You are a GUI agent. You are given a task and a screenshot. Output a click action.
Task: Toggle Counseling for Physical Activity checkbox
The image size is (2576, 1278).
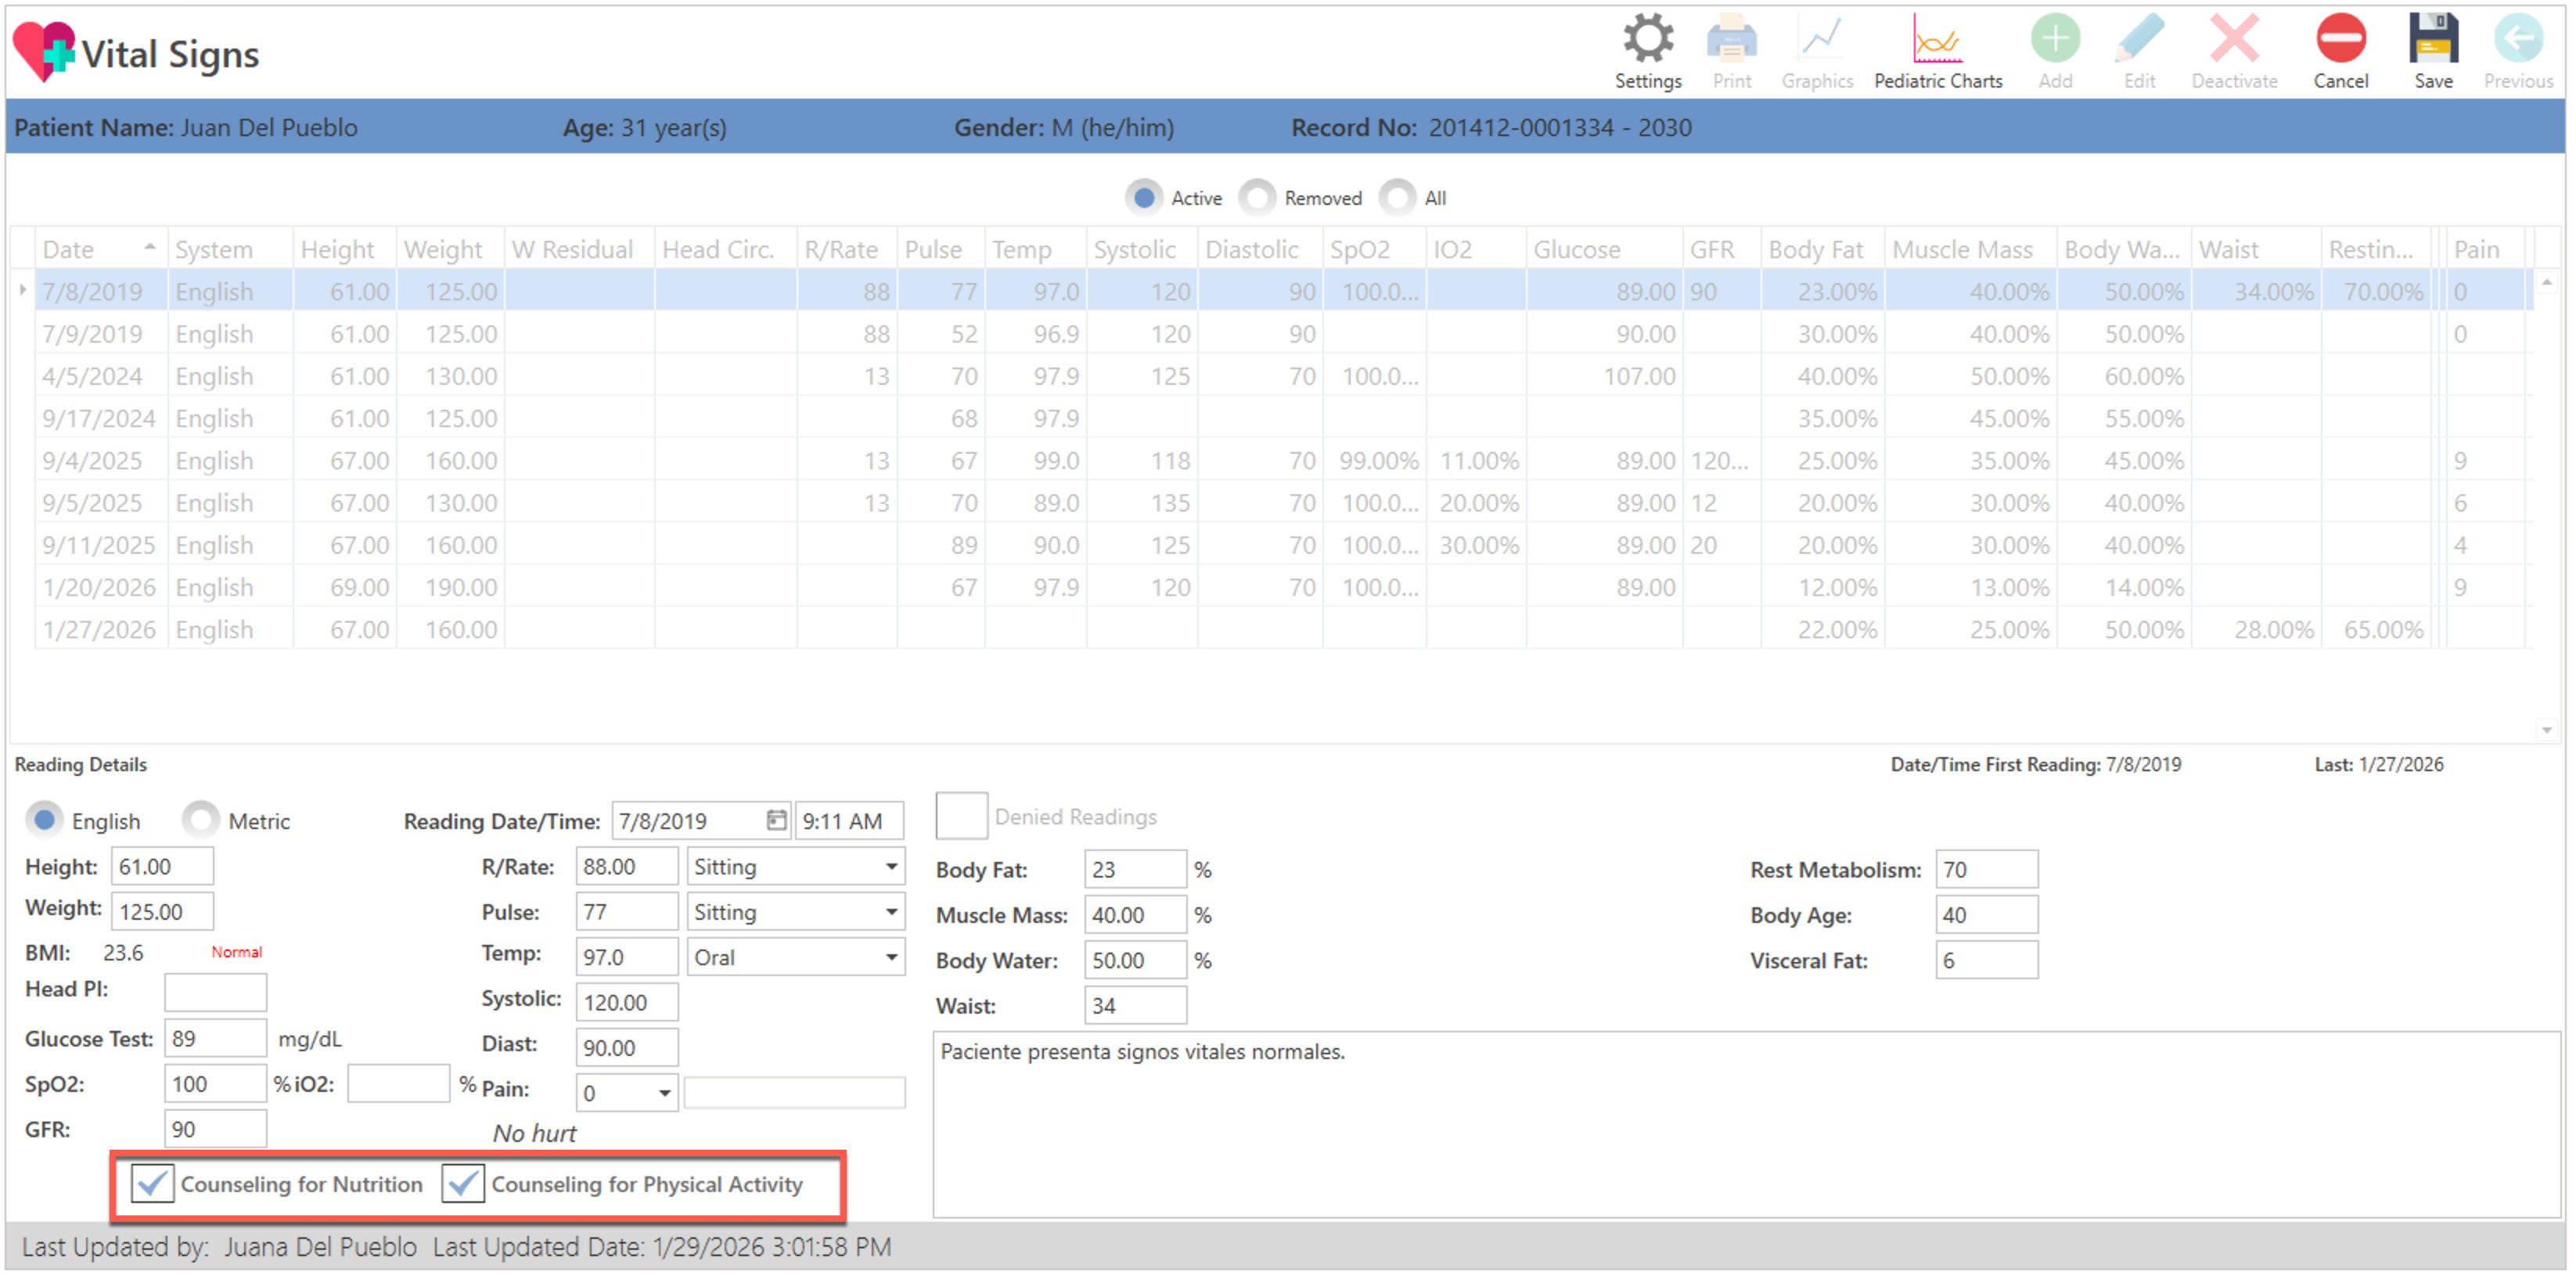pos(463,1184)
